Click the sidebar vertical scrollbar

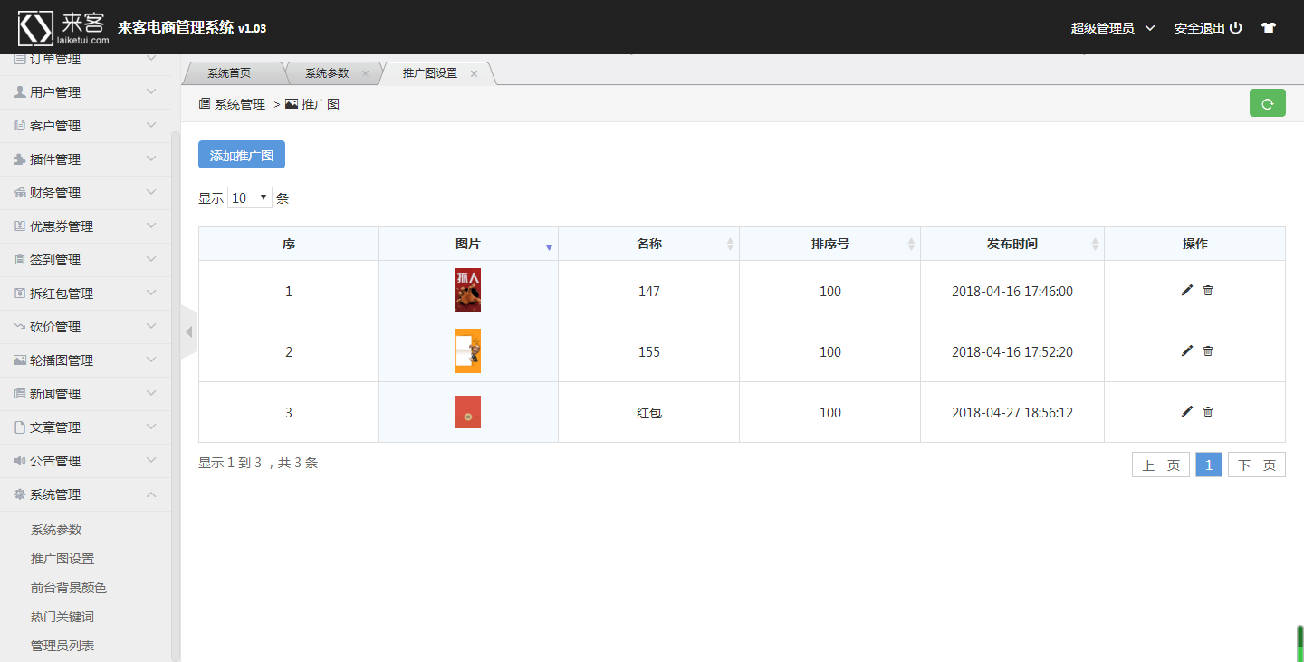176,397
